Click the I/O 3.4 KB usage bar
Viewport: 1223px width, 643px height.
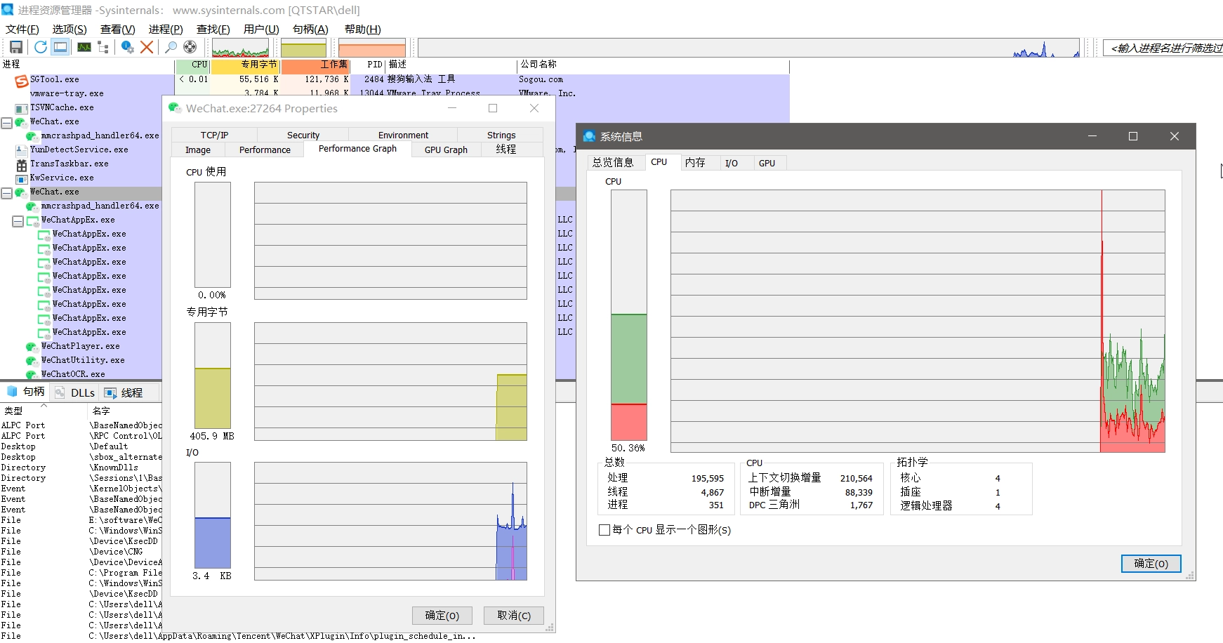click(x=213, y=515)
